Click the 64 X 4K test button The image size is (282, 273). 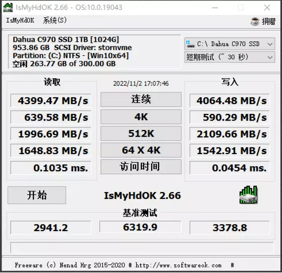coord(141,150)
